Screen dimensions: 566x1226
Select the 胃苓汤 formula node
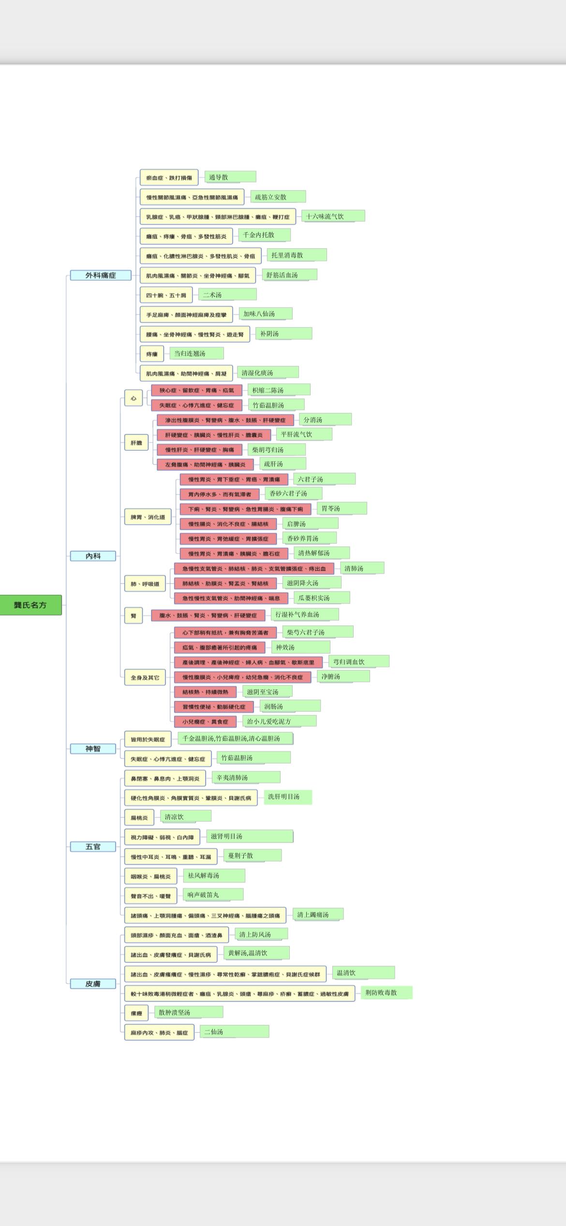[342, 508]
